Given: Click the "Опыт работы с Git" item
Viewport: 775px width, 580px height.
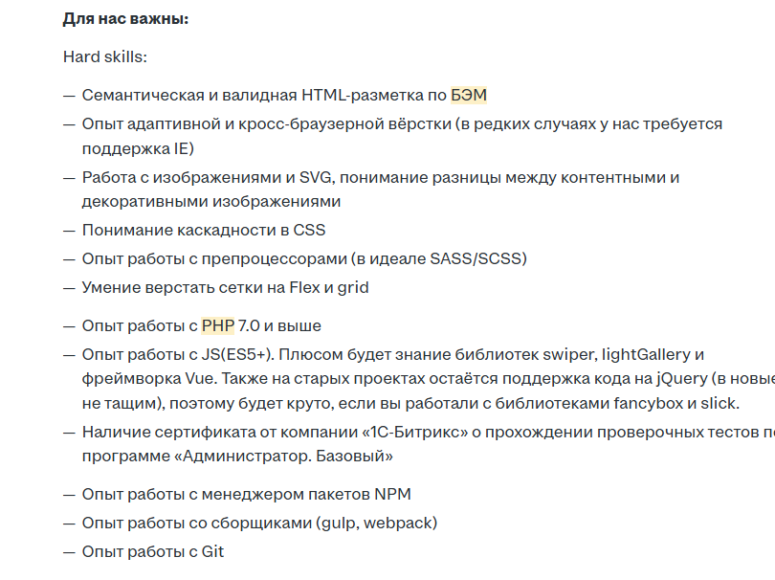Looking at the screenshot, I should [153, 552].
